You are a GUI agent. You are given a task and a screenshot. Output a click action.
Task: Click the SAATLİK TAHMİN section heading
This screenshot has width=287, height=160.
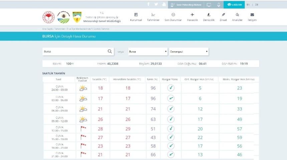click(x=54, y=73)
